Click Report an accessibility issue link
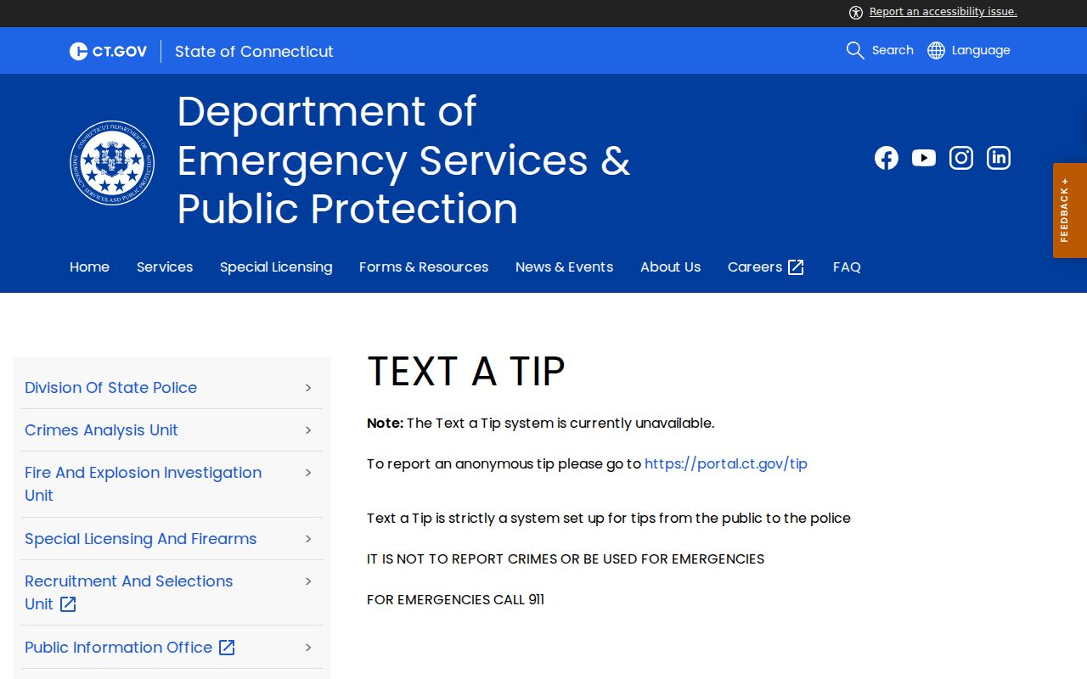The height and width of the screenshot is (679, 1087). 943,12
